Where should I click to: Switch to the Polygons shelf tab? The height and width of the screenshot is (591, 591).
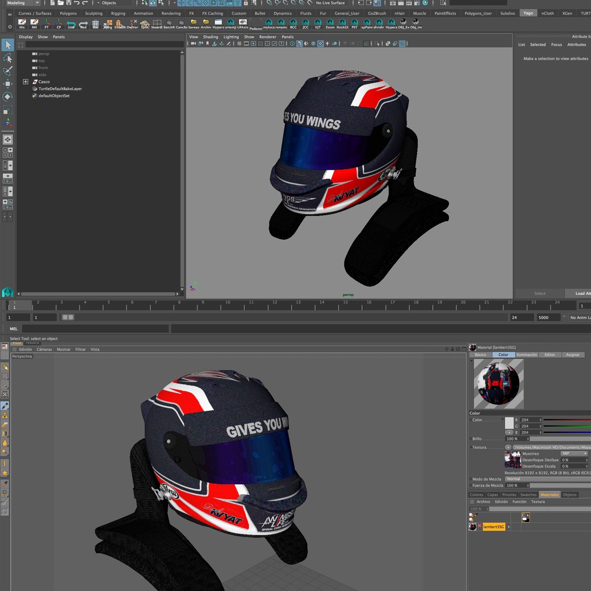tap(68, 13)
